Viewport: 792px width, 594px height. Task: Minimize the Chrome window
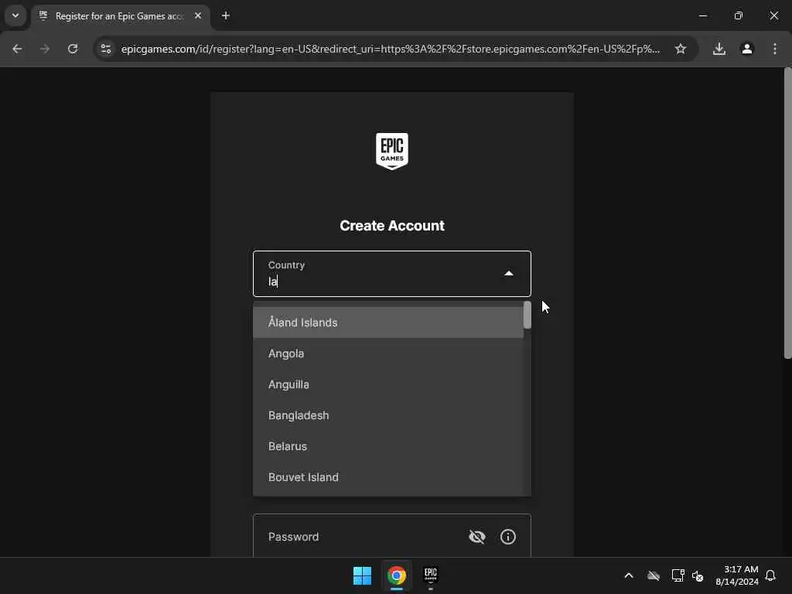[702, 15]
